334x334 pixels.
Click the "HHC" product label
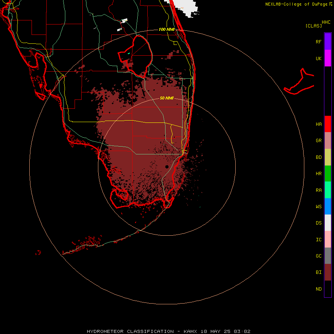click(326, 22)
